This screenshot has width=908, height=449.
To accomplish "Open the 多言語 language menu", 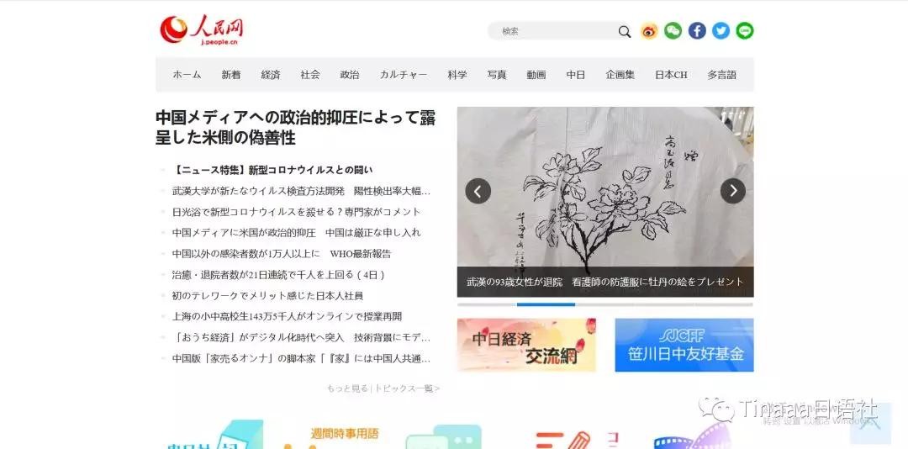I will click(x=721, y=75).
